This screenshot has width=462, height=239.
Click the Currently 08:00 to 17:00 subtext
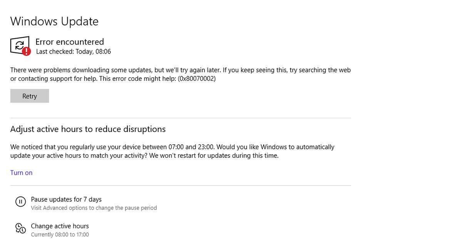[60, 234]
